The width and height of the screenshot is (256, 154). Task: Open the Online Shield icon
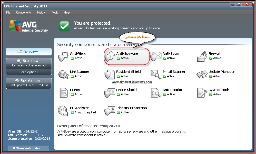[x=110, y=93]
